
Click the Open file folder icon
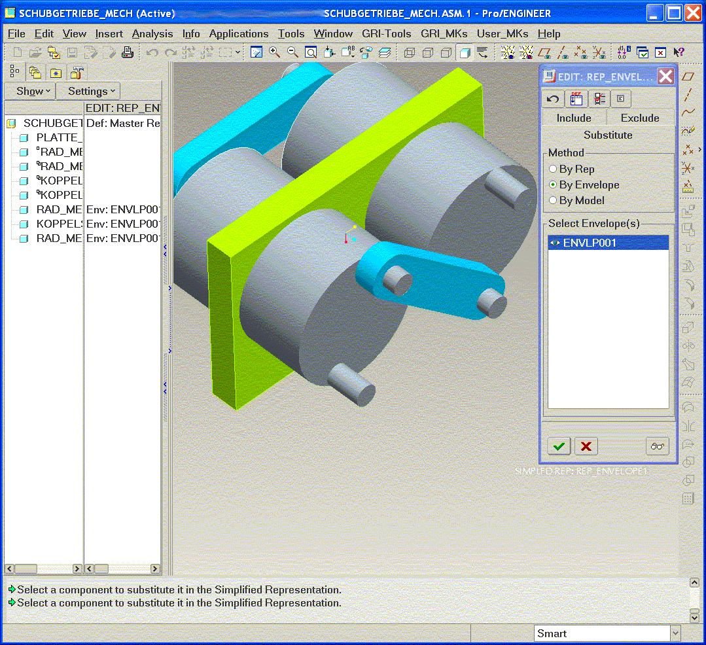[x=35, y=53]
